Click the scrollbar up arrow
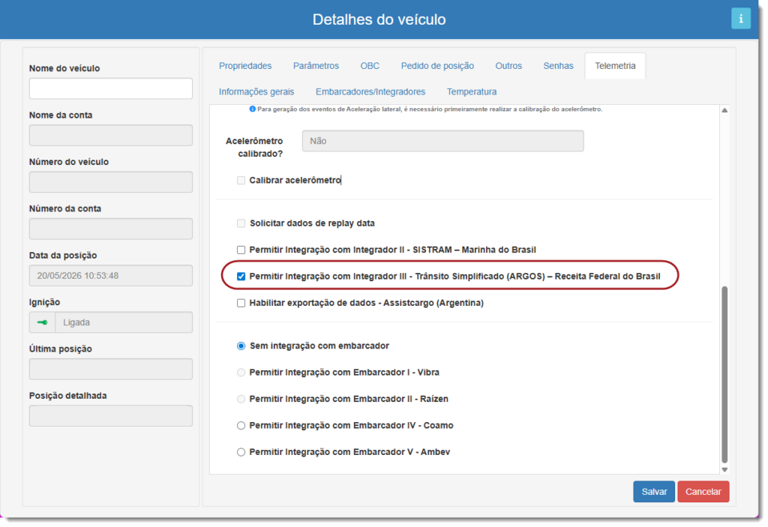The image size is (768, 527). click(724, 110)
